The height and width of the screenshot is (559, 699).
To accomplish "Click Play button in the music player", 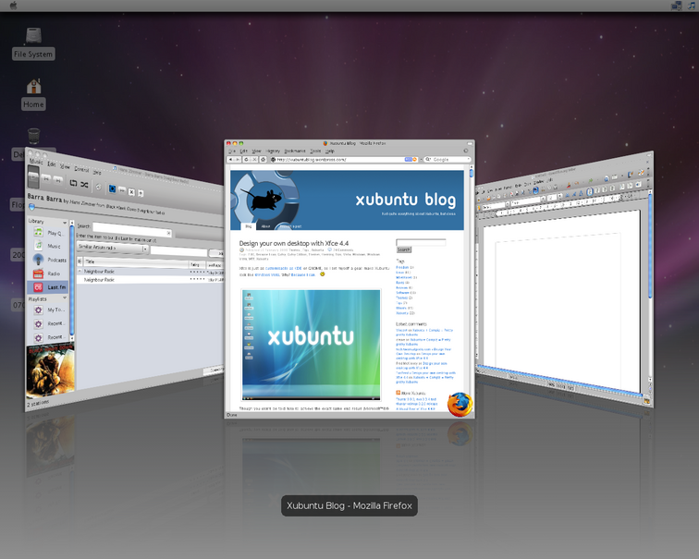I will click(x=33, y=176).
